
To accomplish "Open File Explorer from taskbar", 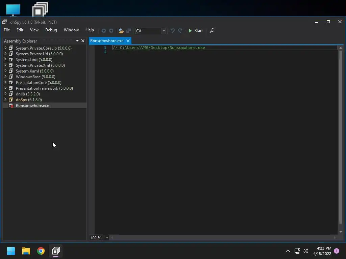I will pos(26,251).
